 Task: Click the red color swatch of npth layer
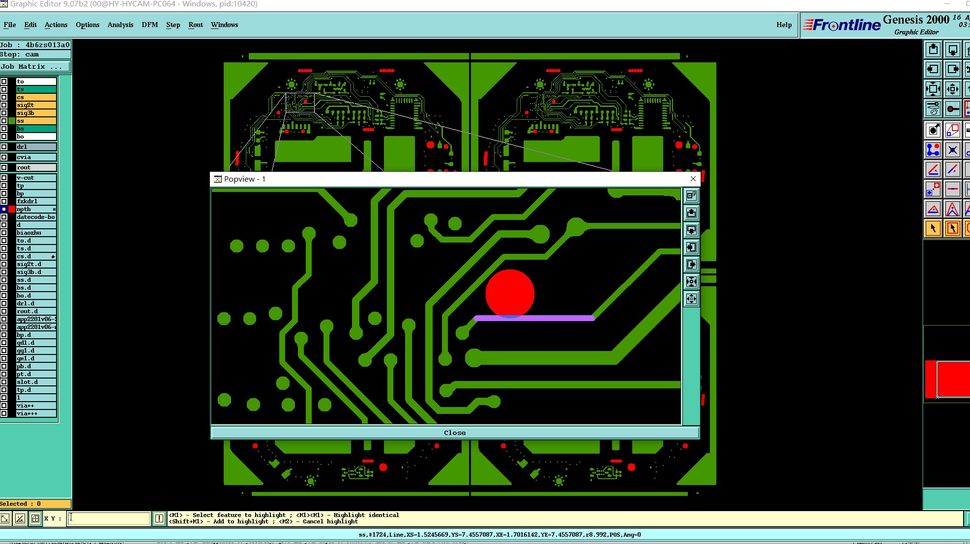pos(12,209)
